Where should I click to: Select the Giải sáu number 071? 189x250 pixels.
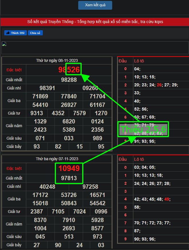(40, 138)
